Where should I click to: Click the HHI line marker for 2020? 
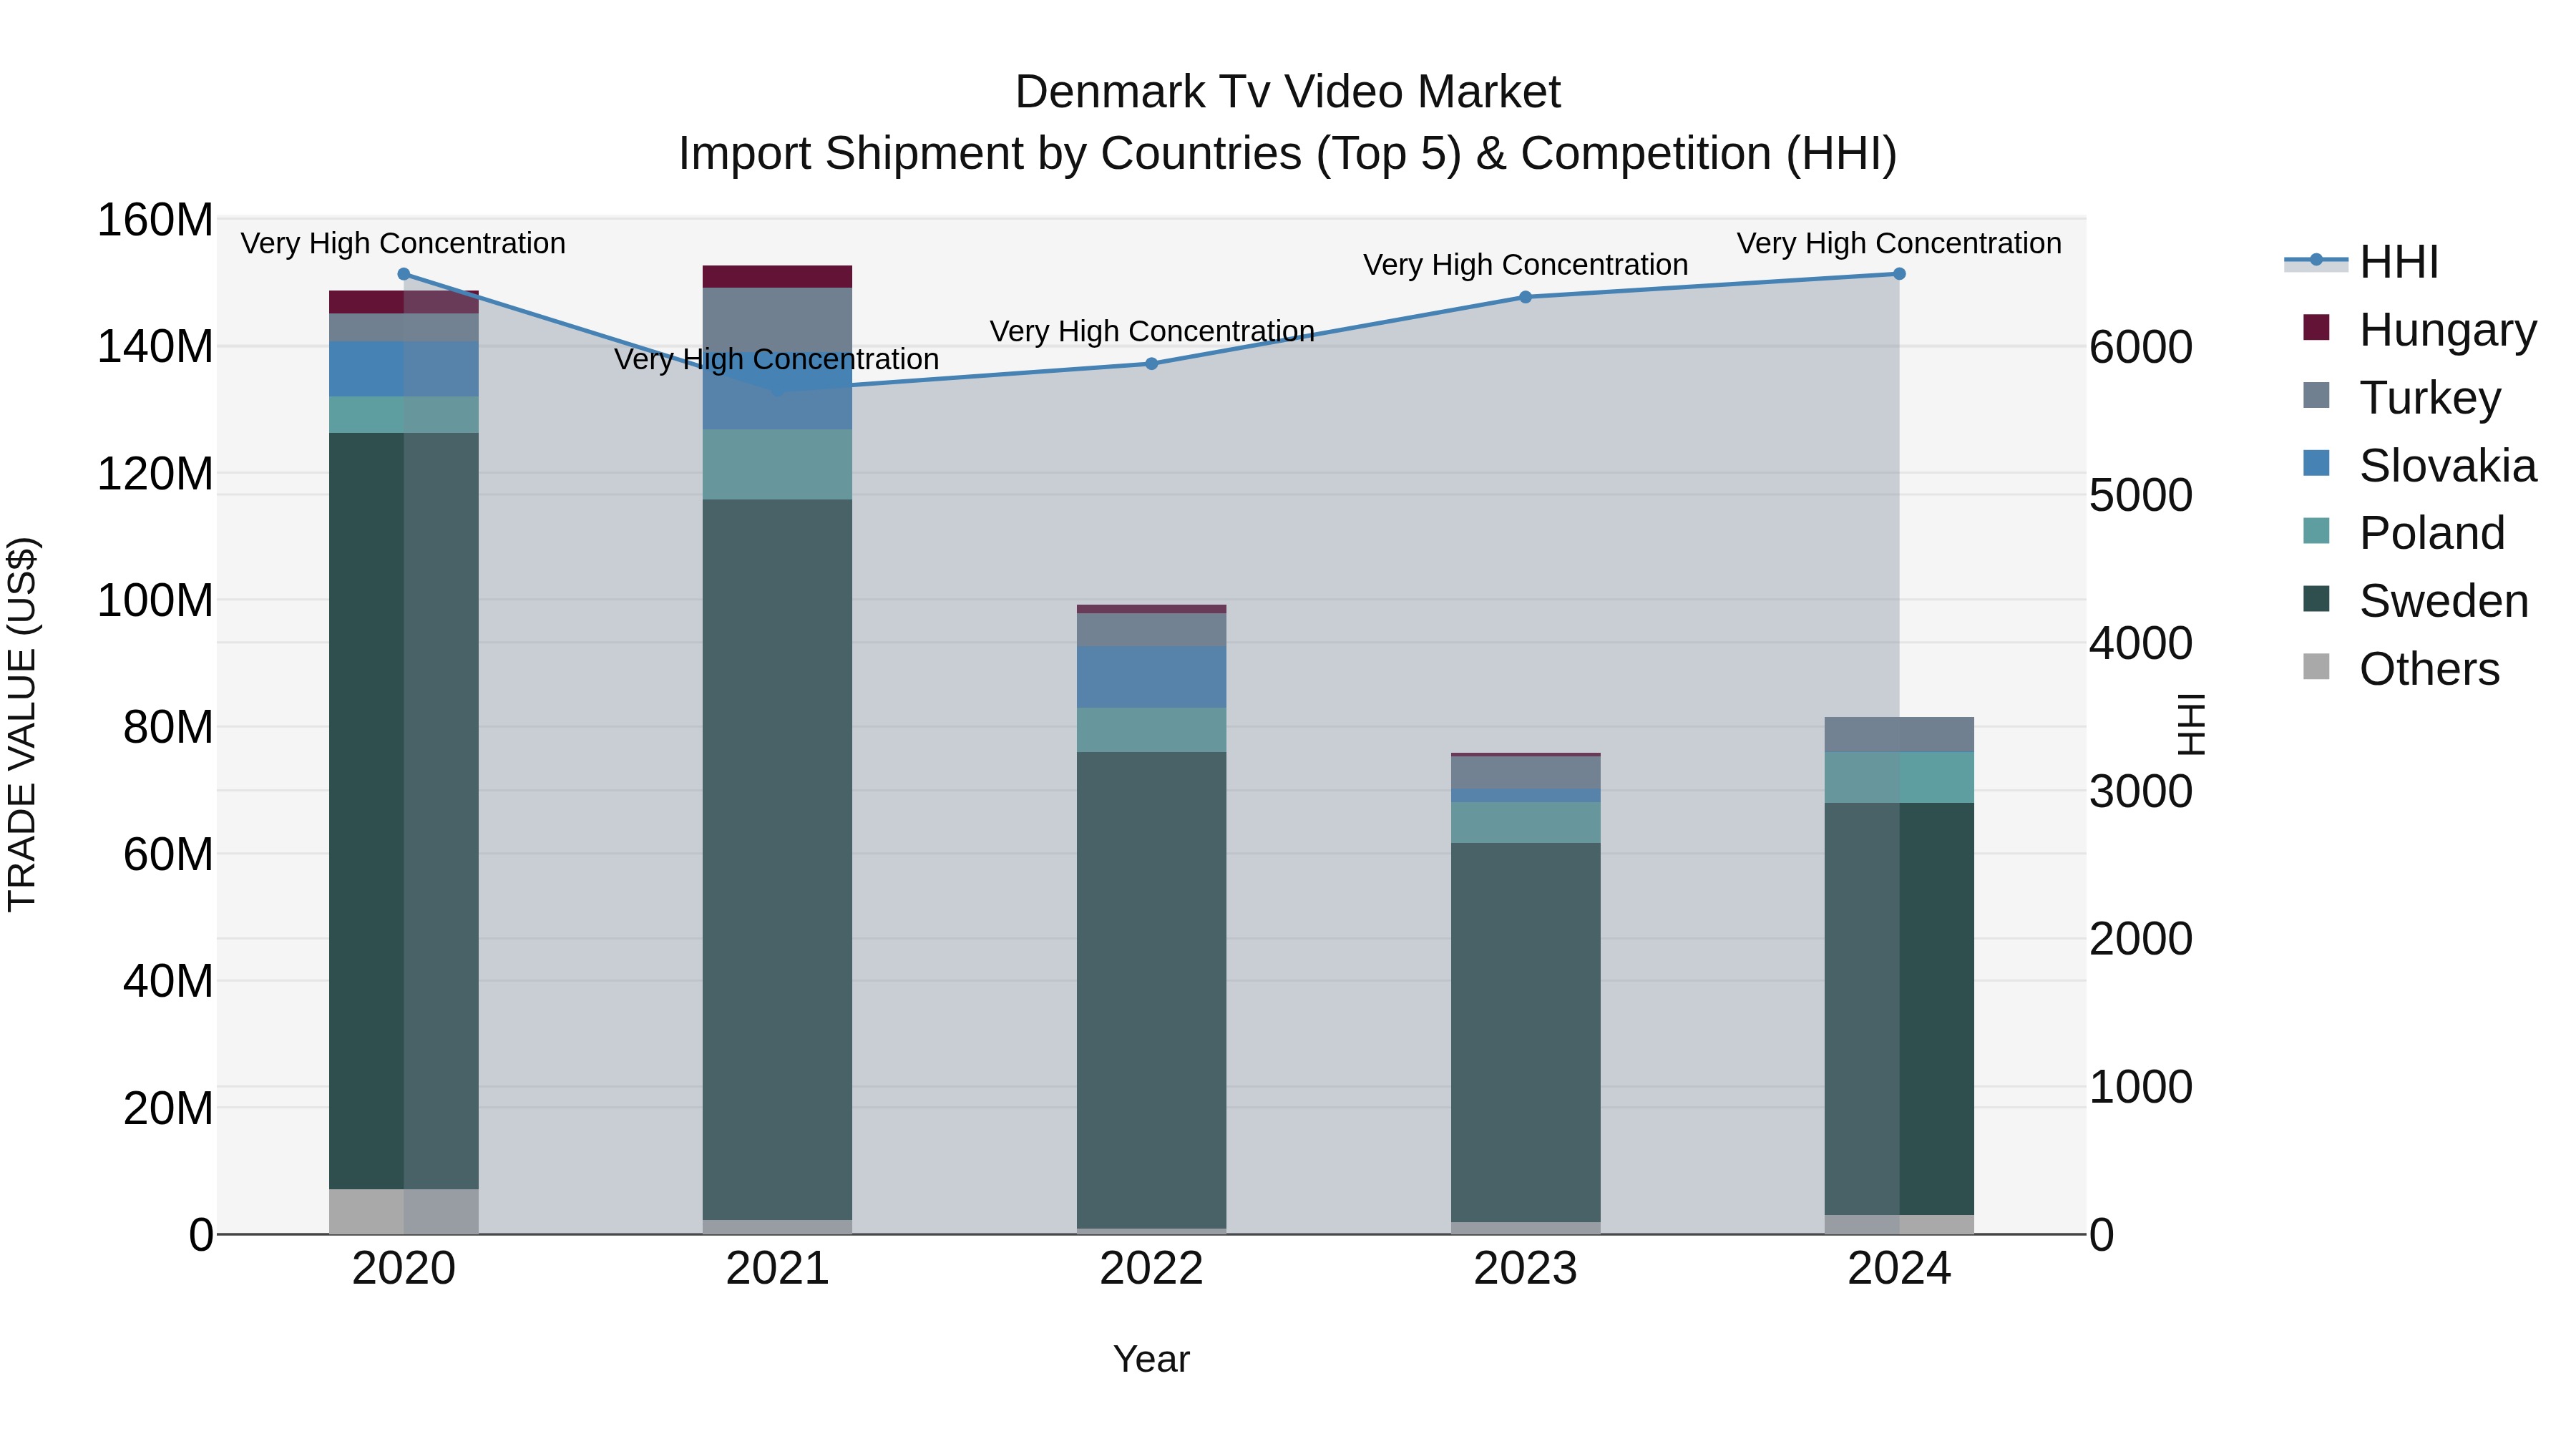404,274
